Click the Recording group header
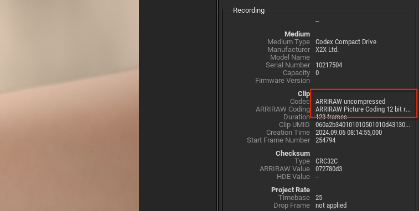Screen dimensions: 419x211 pyautogui.click(x=249, y=10)
